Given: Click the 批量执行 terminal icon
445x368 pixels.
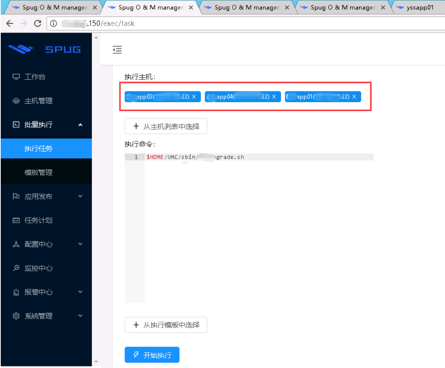Looking at the screenshot, I should coord(16,124).
